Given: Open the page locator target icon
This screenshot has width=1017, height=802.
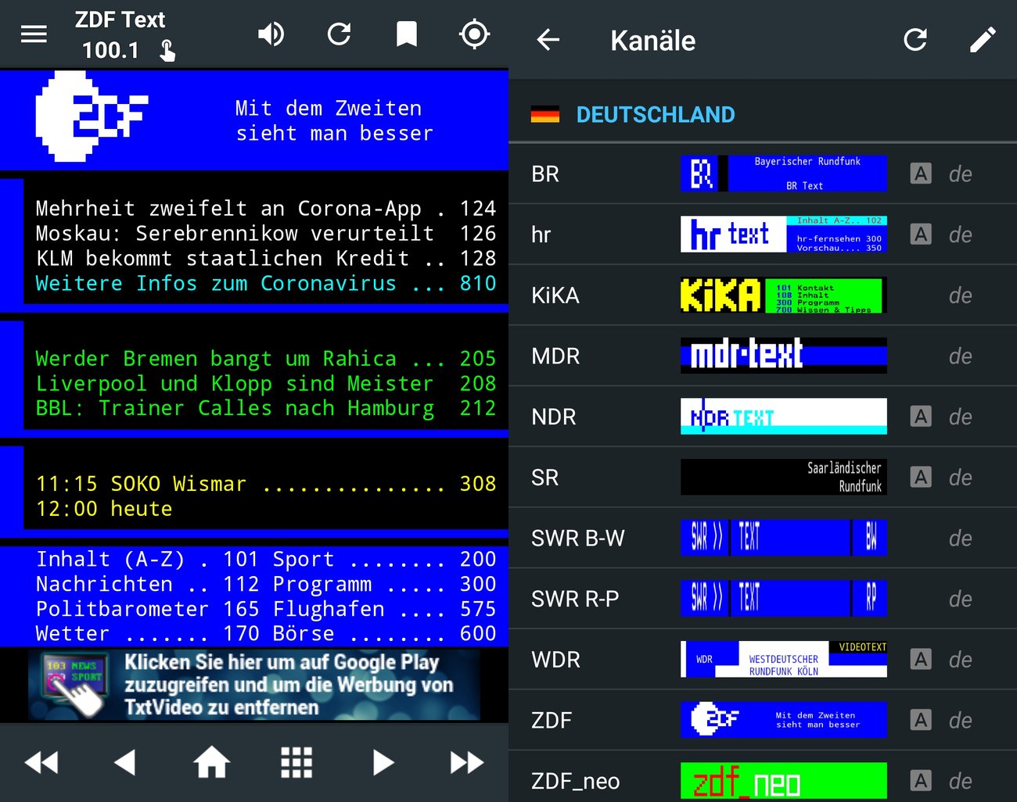Looking at the screenshot, I should (x=473, y=34).
